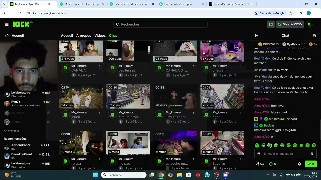Screen dimensions: 321x180
Task: Open Microsoft Store from the taskbar
Action: click(x=189, y=175)
